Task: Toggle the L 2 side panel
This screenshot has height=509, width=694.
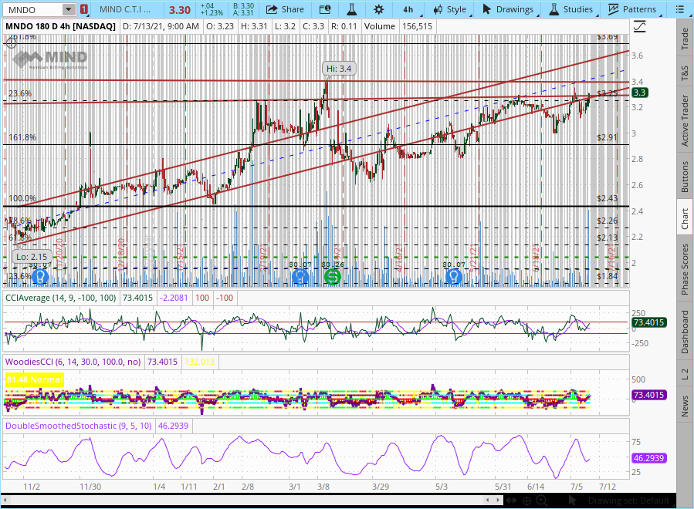Action: click(685, 376)
